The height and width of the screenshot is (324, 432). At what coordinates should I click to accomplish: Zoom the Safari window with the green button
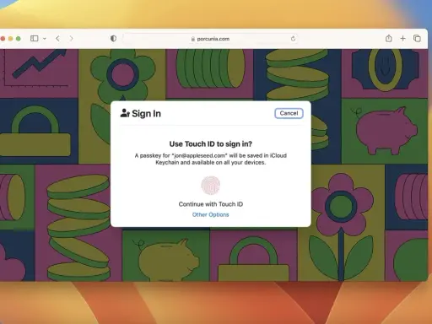coord(19,39)
